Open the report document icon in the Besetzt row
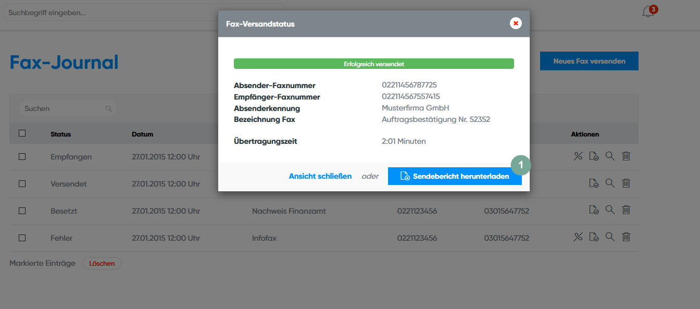The image size is (700, 309). (594, 210)
